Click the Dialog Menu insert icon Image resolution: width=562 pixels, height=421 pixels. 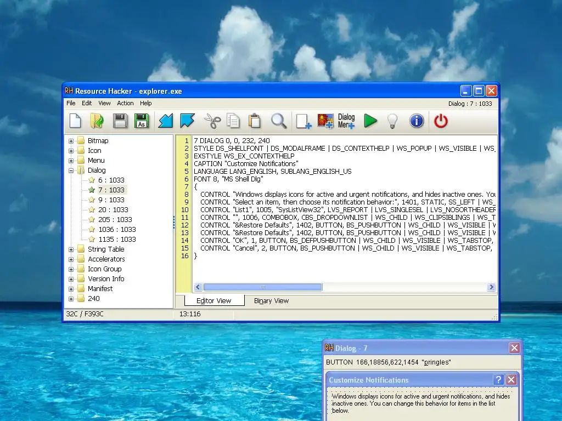[346, 121]
